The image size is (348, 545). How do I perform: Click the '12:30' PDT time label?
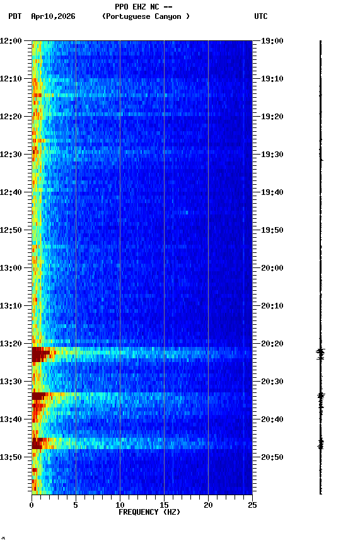tap(11, 155)
